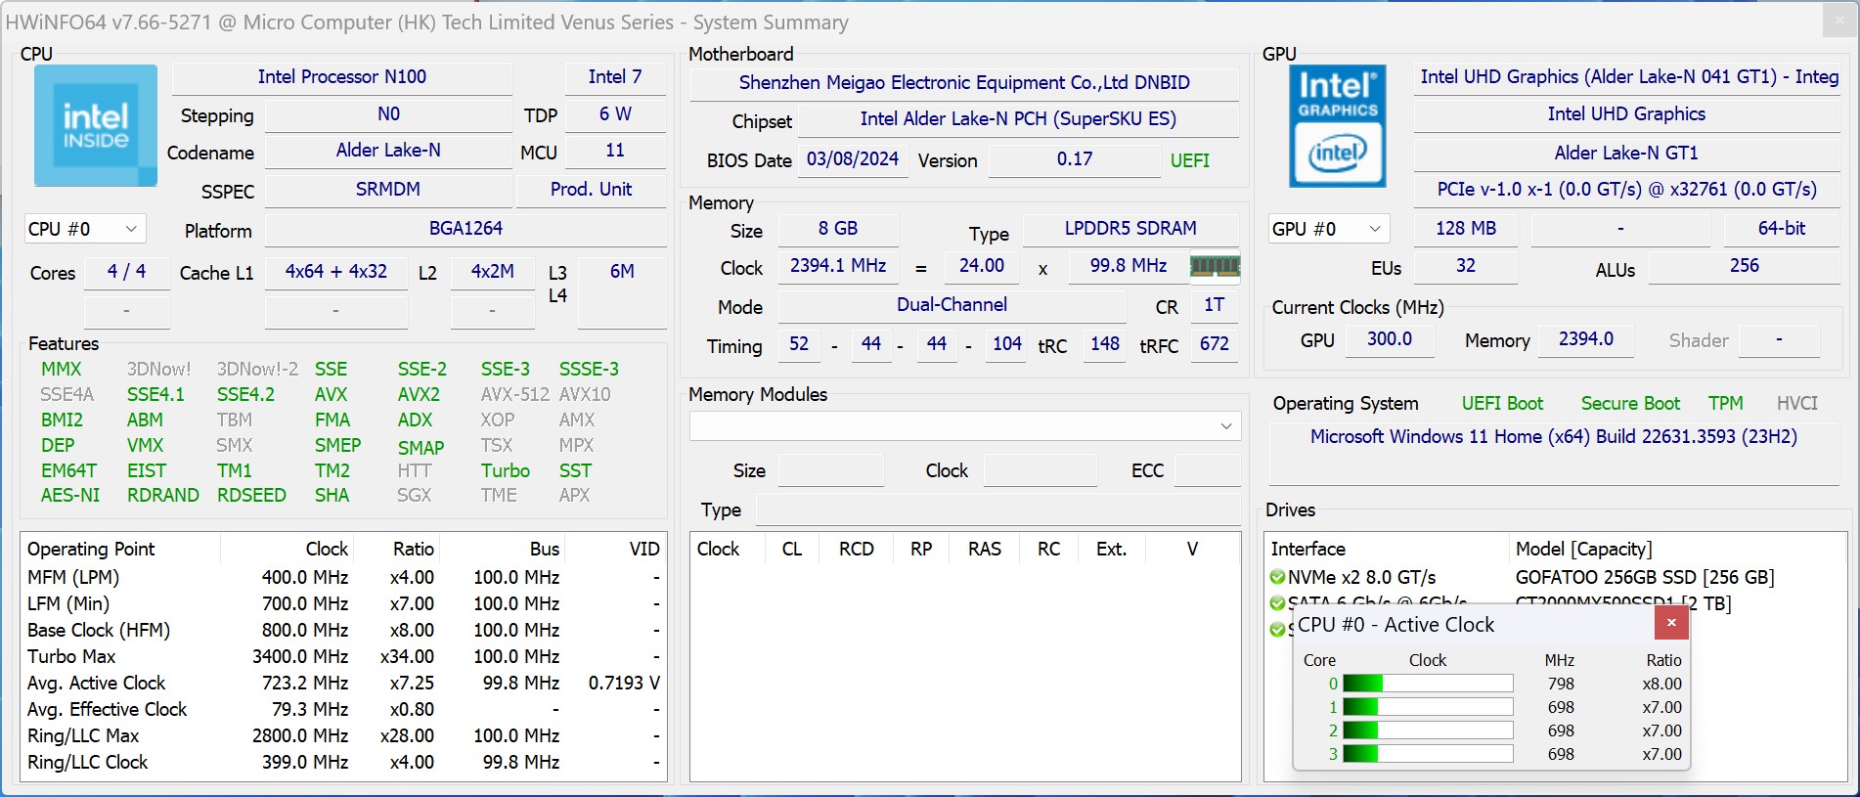Click the tRFC value 672
The width and height of the screenshot is (1860, 797).
coord(1215,344)
